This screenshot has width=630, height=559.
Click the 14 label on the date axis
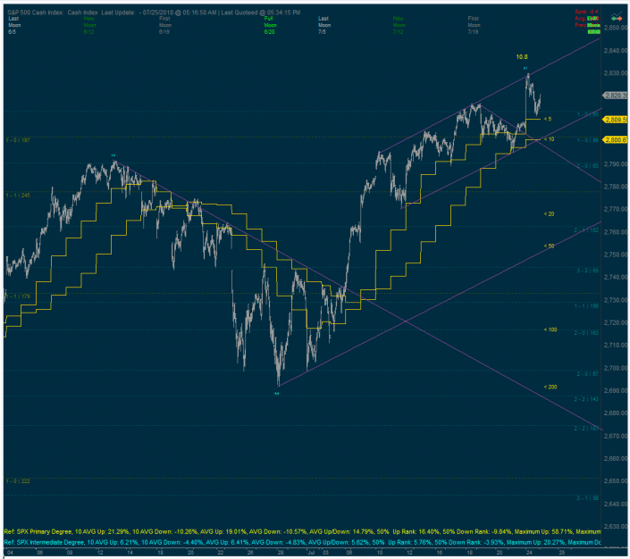click(130, 553)
